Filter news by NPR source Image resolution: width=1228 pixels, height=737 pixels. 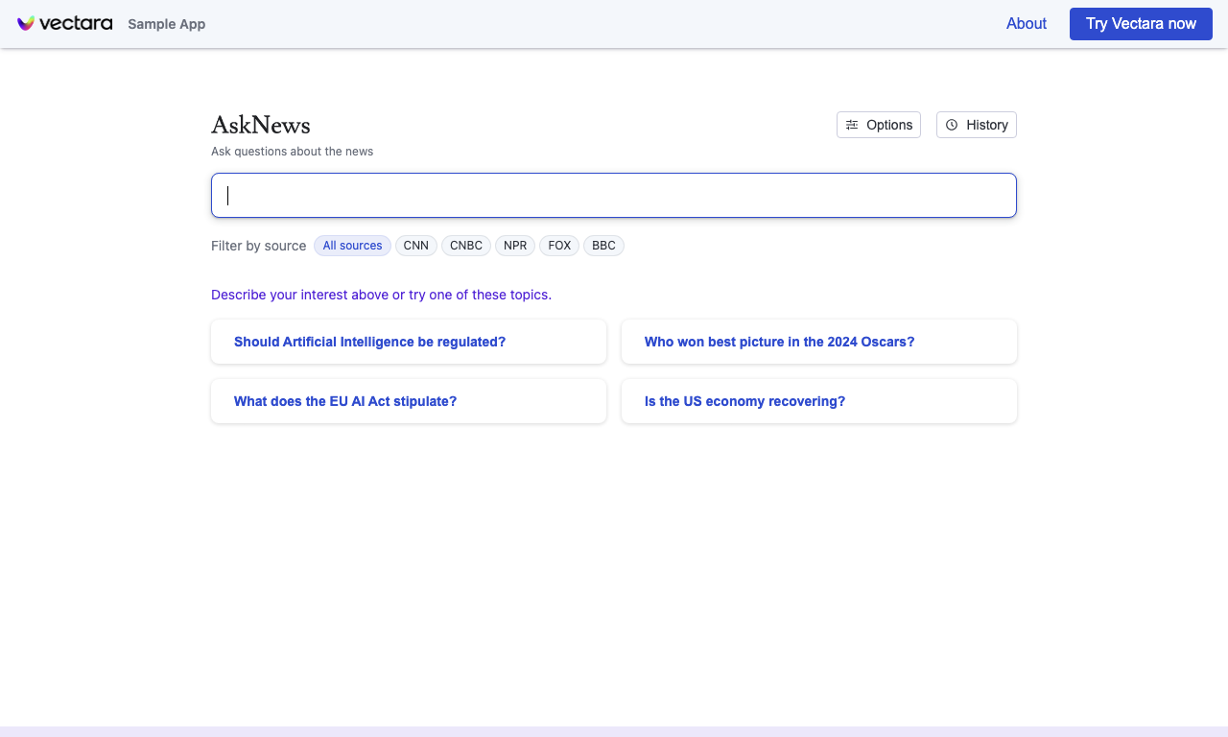pyautogui.click(x=515, y=246)
